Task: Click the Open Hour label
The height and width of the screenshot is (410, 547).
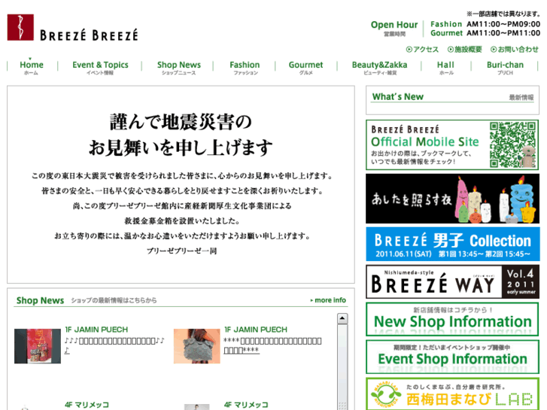Action: (x=394, y=25)
